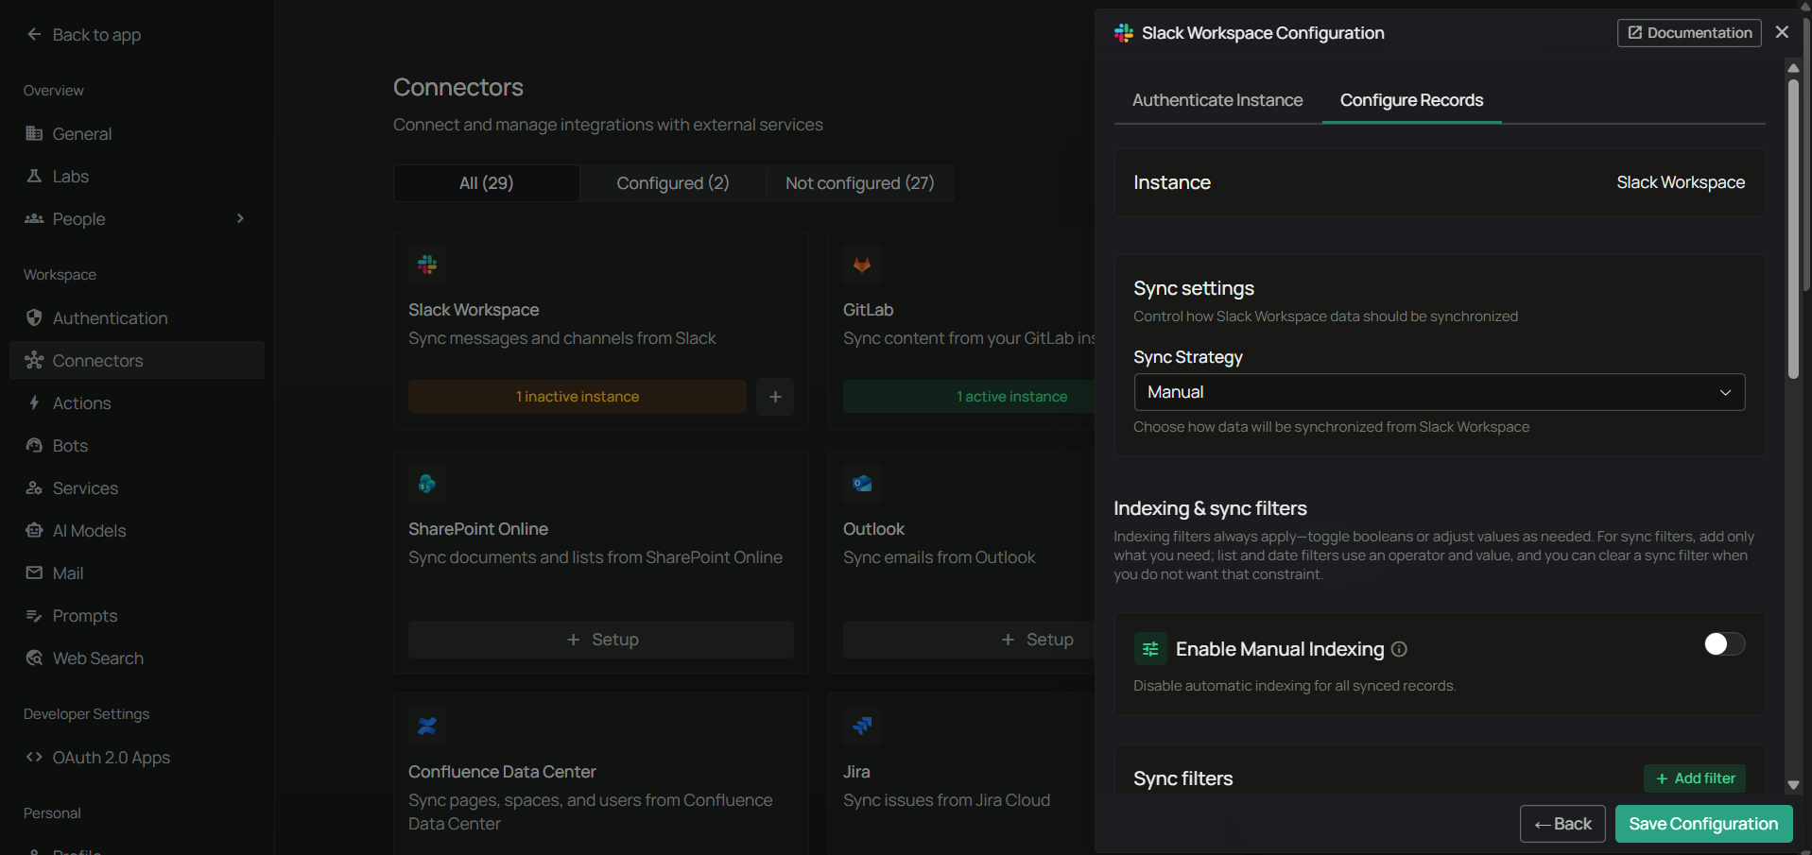Click the SharePoint Online connector logo

click(427, 484)
